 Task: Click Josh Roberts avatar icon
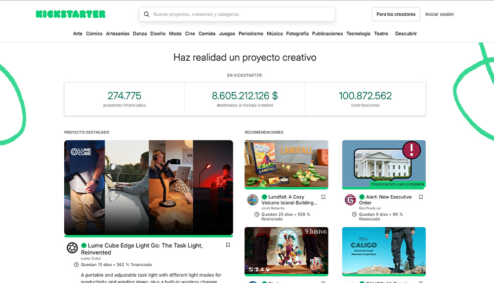252,200
